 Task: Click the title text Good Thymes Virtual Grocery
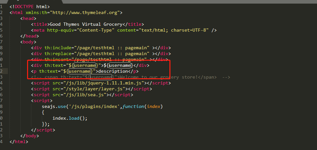click(x=86, y=24)
